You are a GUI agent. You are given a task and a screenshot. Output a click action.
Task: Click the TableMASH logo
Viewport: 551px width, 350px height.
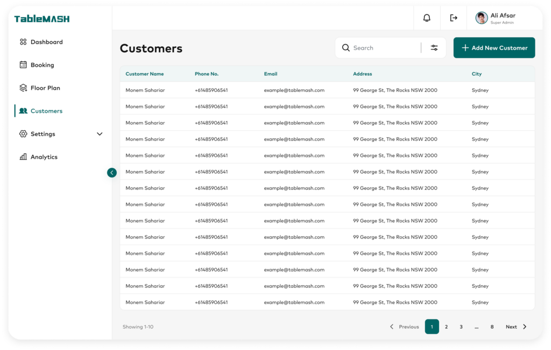[42, 19]
